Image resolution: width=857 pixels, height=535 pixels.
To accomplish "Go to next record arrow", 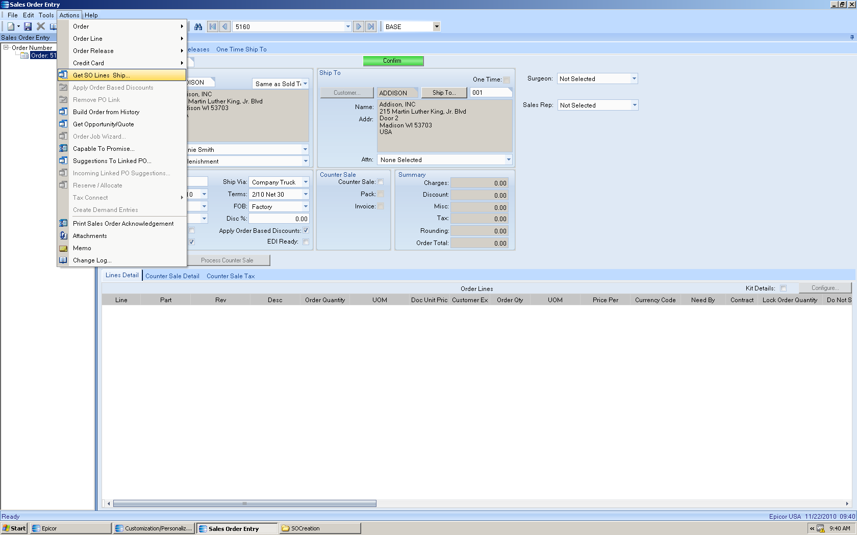I will [359, 26].
